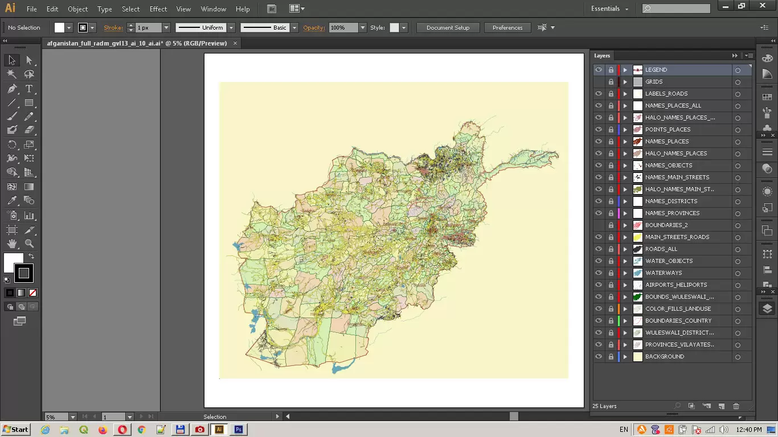The height and width of the screenshot is (437, 778).
Task: Choose the Artboard tool
Action: 12,230
